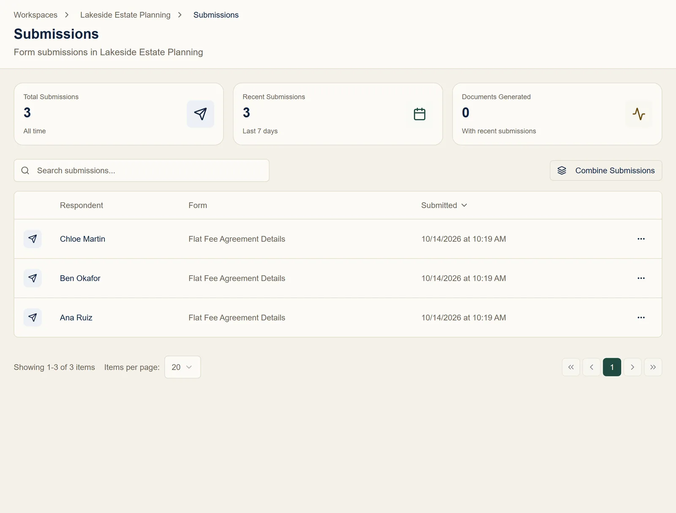Screen dimensions: 676x513
Task: Click the Combine Submissions button
Action: (x=606, y=170)
